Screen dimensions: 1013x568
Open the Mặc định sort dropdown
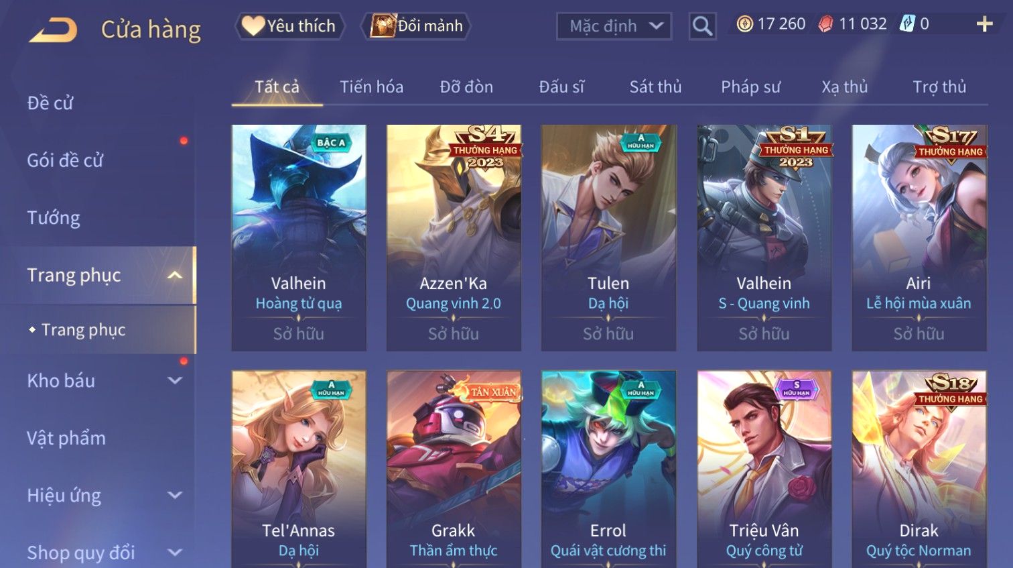[614, 26]
